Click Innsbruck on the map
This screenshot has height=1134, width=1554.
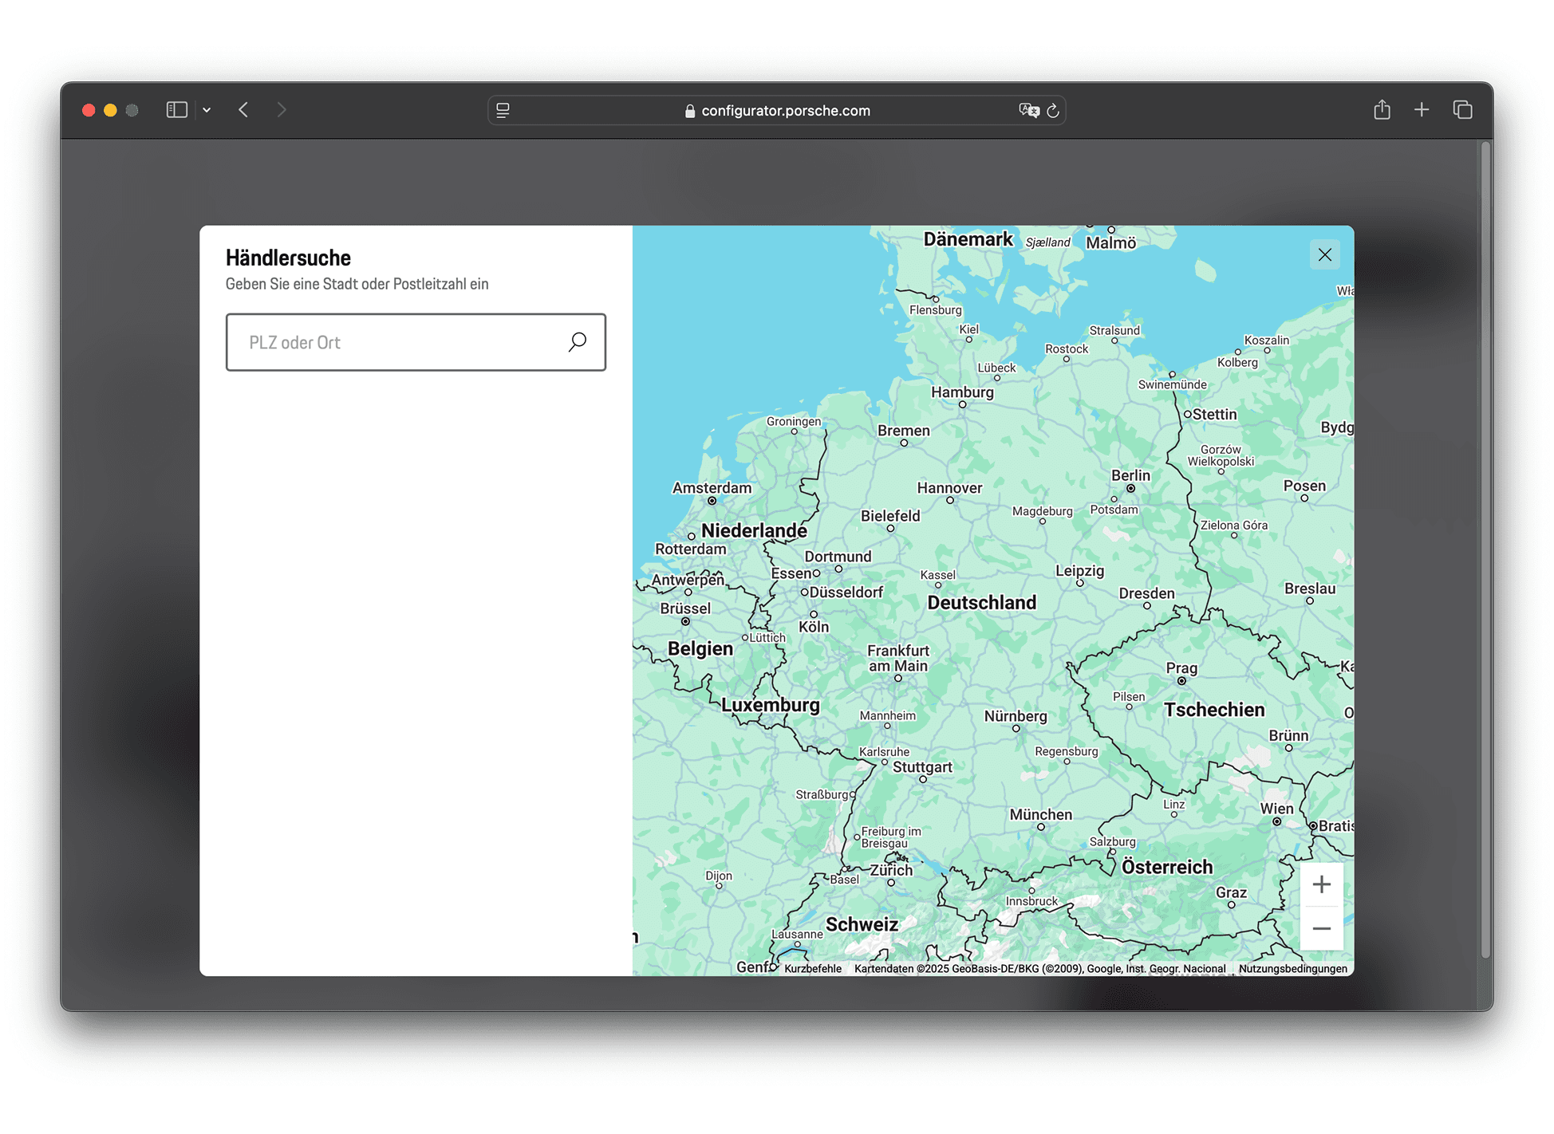coord(1031,901)
